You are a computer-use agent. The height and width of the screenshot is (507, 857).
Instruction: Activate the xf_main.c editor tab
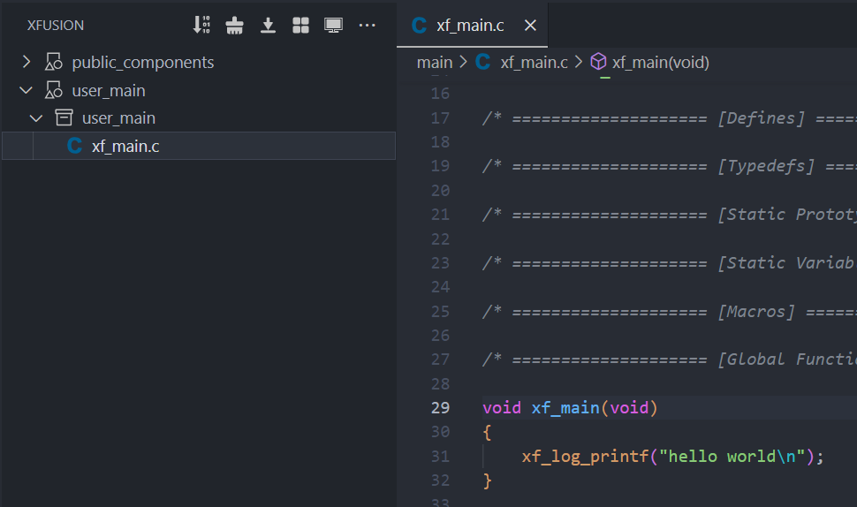472,24
